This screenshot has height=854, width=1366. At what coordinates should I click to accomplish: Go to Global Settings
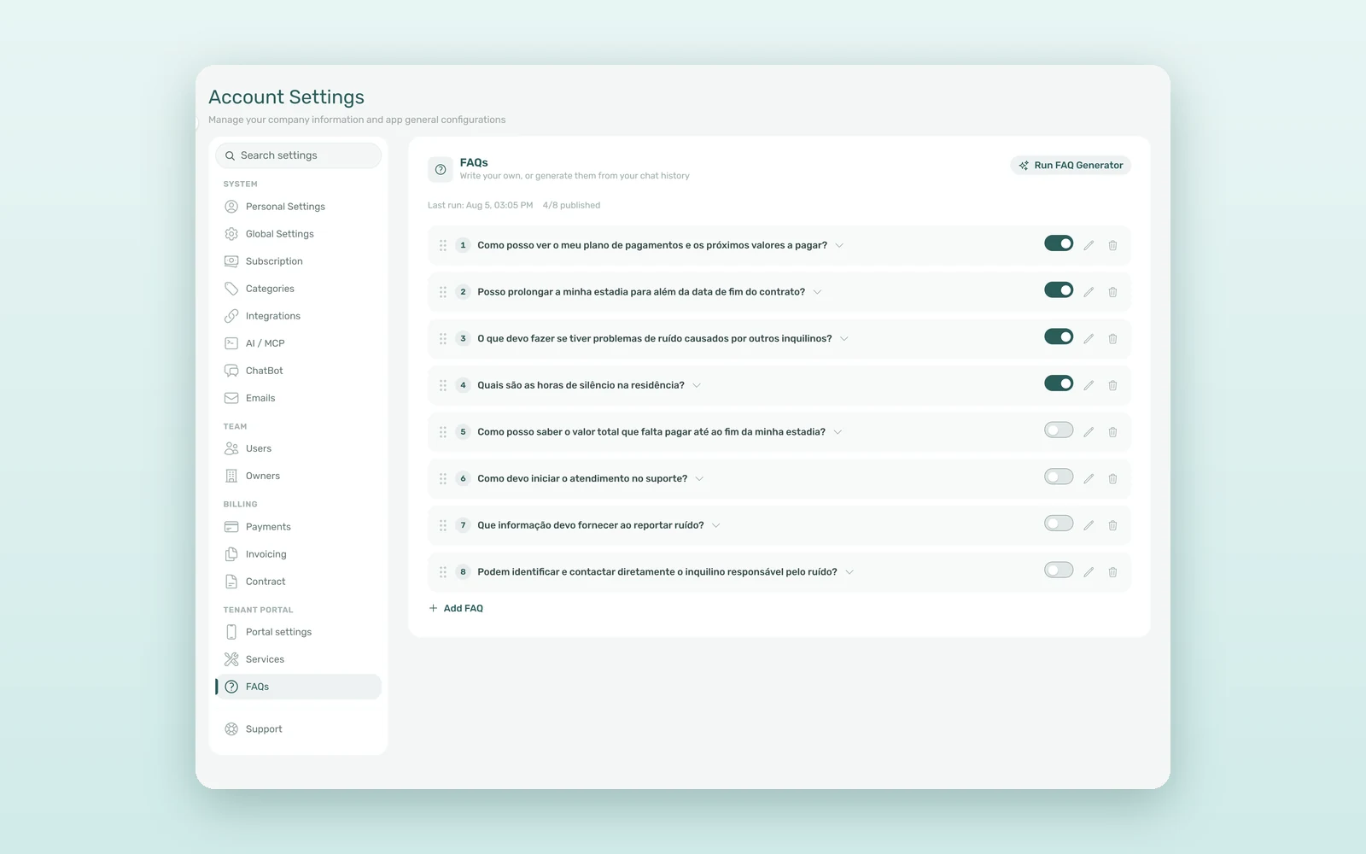point(298,234)
